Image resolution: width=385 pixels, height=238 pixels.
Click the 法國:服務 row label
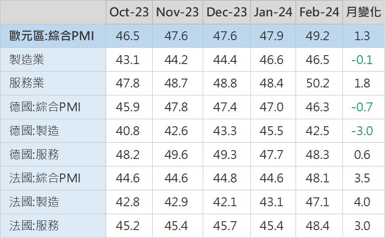point(34,226)
